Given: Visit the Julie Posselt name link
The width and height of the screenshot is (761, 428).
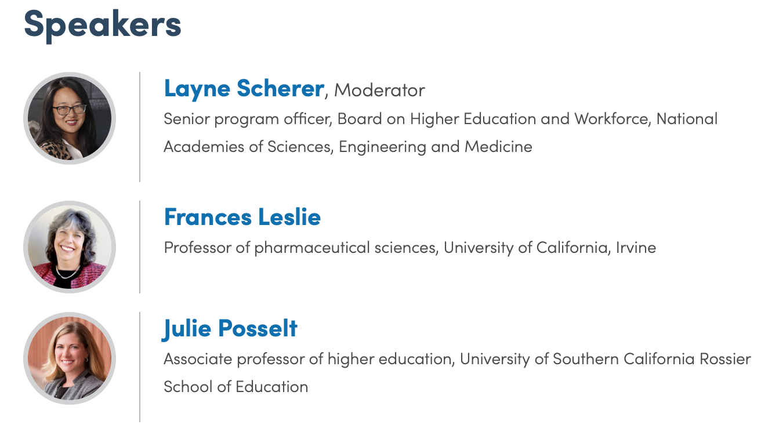Looking at the screenshot, I should 230,328.
